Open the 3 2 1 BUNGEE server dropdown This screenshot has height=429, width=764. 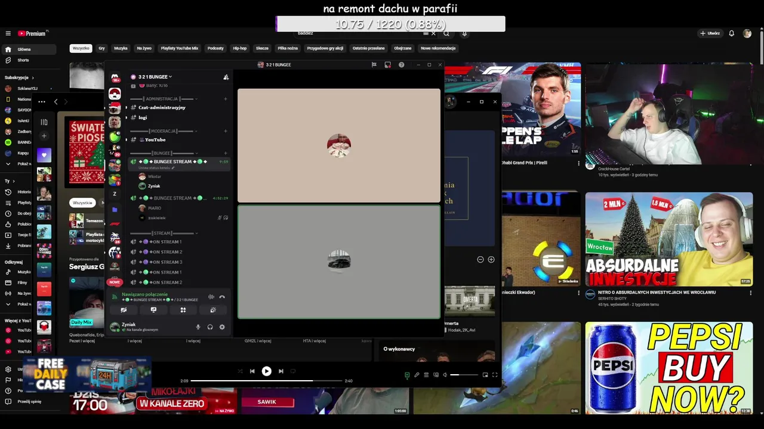pos(155,77)
